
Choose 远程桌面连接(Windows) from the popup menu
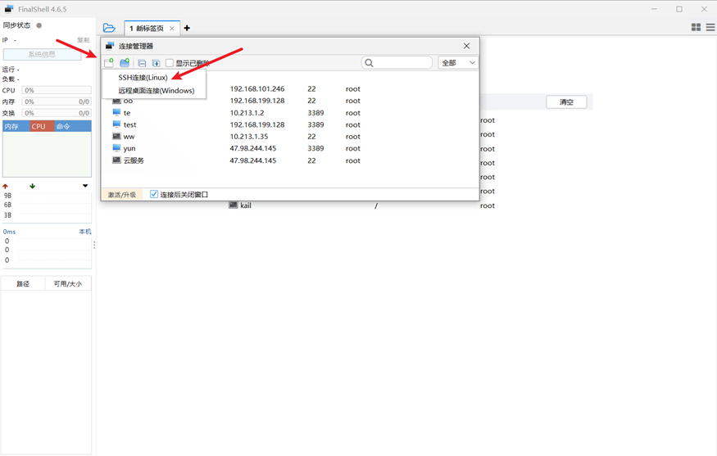pyautogui.click(x=156, y=91)
